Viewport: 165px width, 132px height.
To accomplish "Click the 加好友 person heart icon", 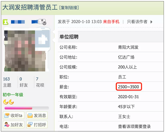I will [7, 125].
